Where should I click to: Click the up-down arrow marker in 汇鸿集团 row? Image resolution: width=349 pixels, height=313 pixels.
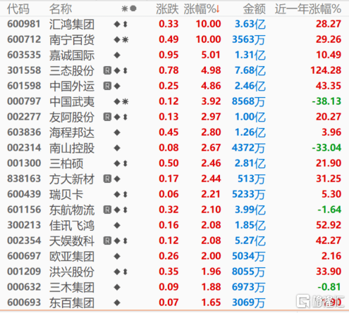(x=125, y=24)
